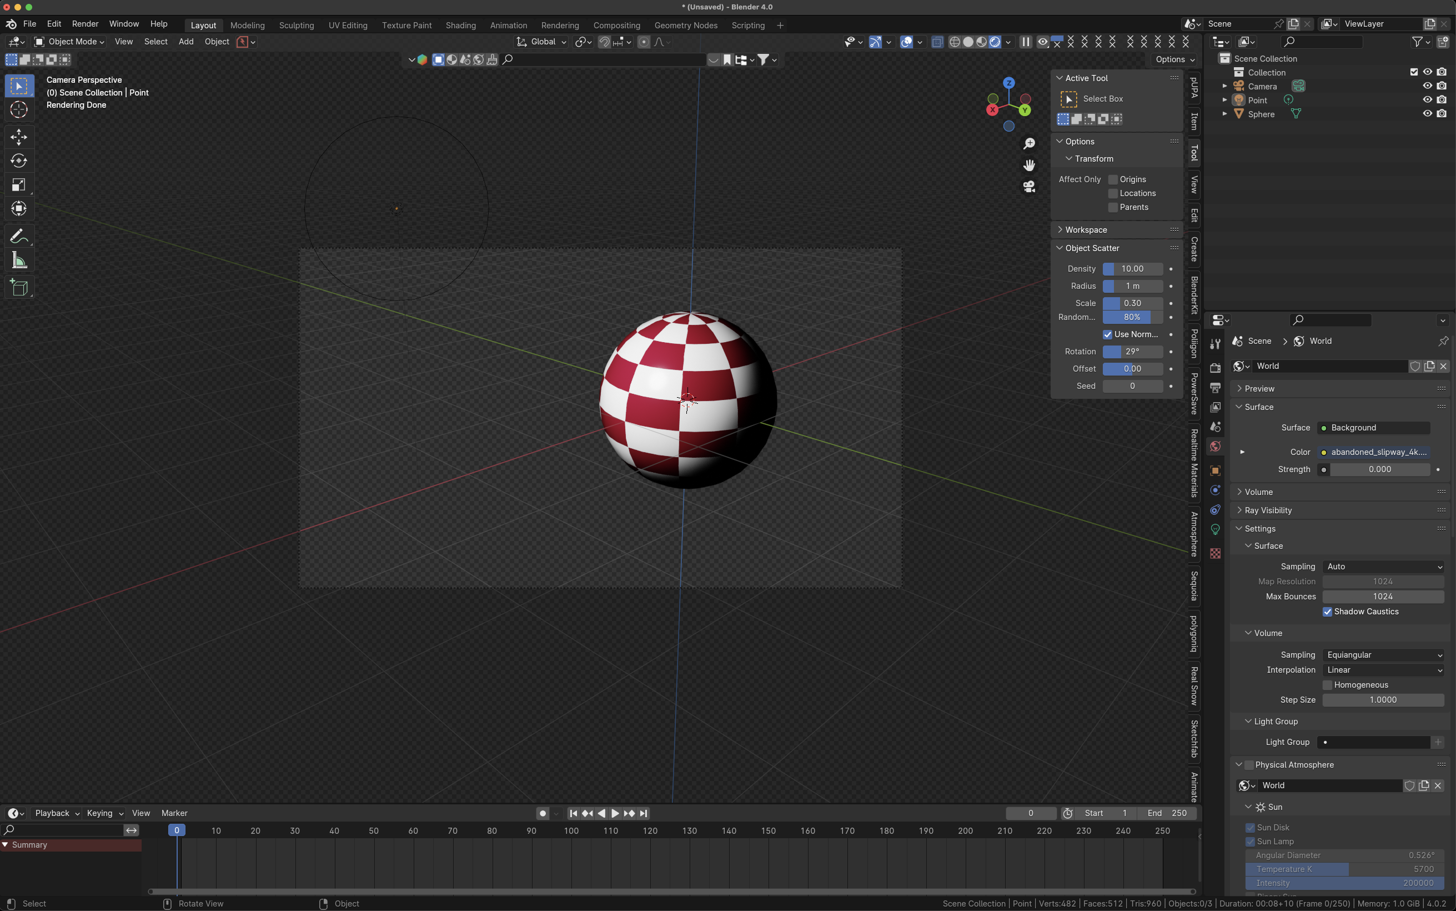The height and width of the screenshot is (911, 1456).
Task: Adjust the Density slider in Object Scatter
Action: 1133,269
